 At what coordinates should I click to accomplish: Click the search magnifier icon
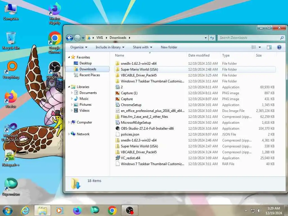coord(282,38)
